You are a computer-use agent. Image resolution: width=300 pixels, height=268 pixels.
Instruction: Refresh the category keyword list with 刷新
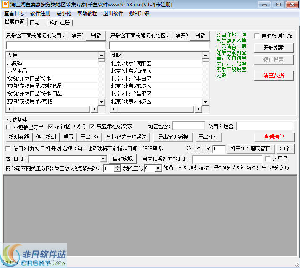point(96,36)
